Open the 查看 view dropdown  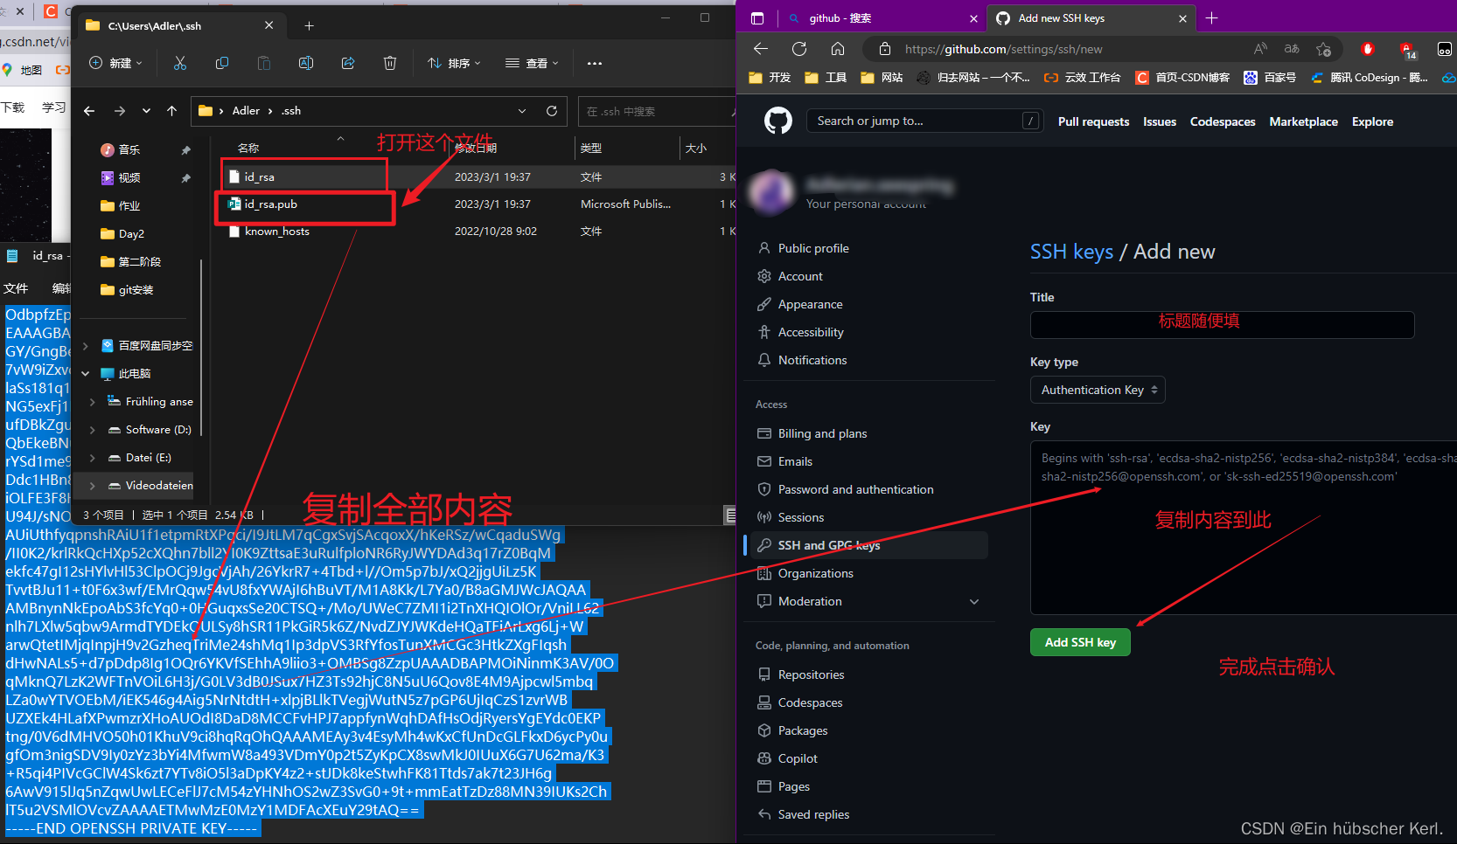[532, 63]
